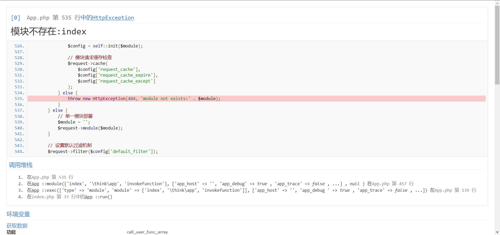Viewport: 500px width, 235px height.
Task: Click the $request->filter code line 544
Action: [x=103, y=151]
